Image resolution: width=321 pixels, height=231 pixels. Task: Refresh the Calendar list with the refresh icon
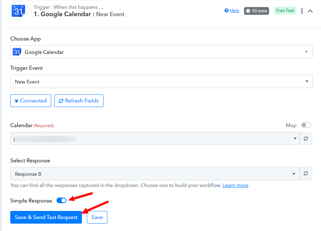(x=306, y=138)
